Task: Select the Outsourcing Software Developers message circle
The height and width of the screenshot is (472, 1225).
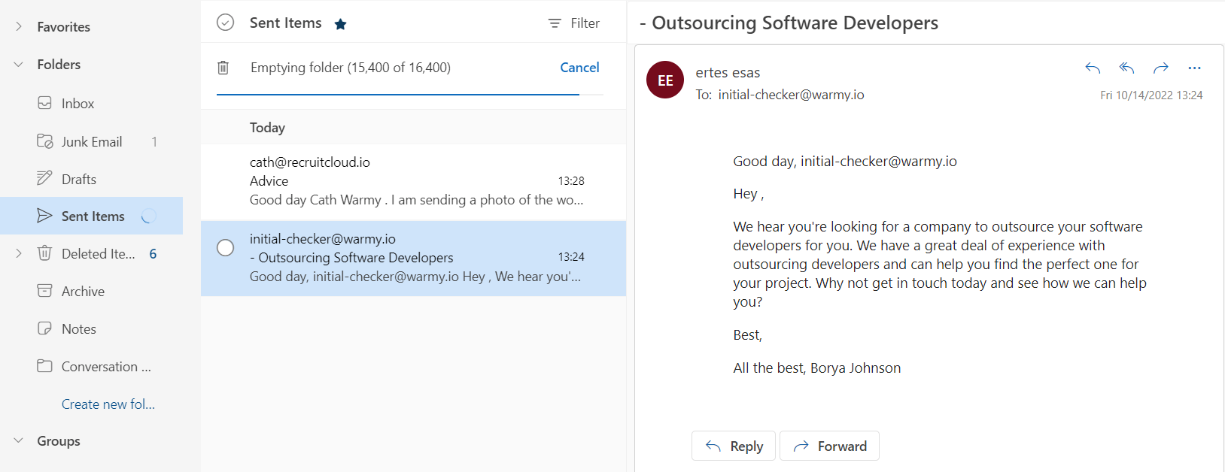Action: pyautogui.click(x=225, y=247)
